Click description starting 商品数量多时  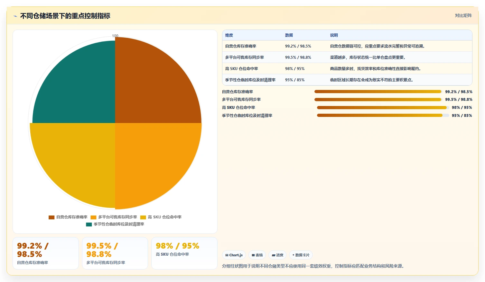(x=376, y=69)
